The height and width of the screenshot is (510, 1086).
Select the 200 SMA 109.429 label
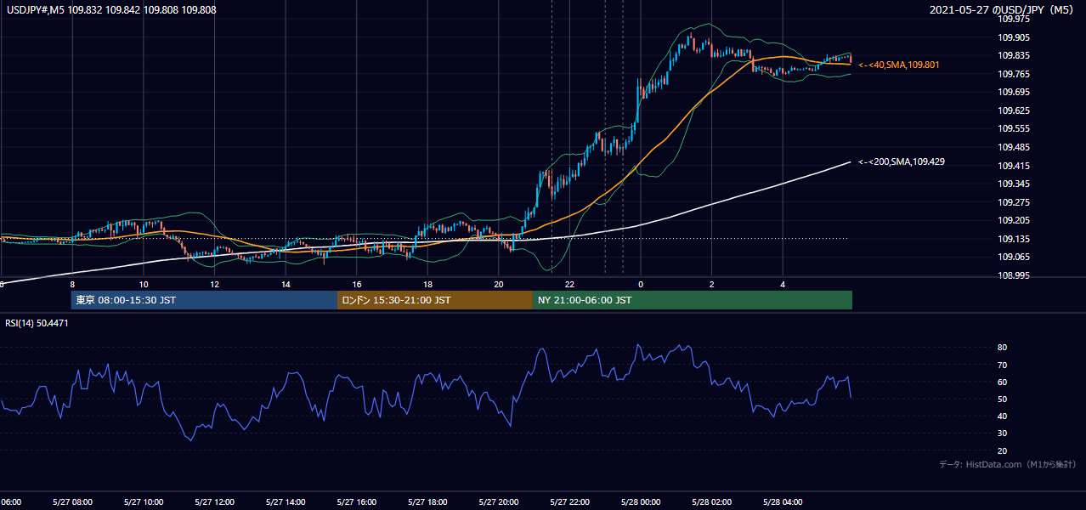[902, 161]
